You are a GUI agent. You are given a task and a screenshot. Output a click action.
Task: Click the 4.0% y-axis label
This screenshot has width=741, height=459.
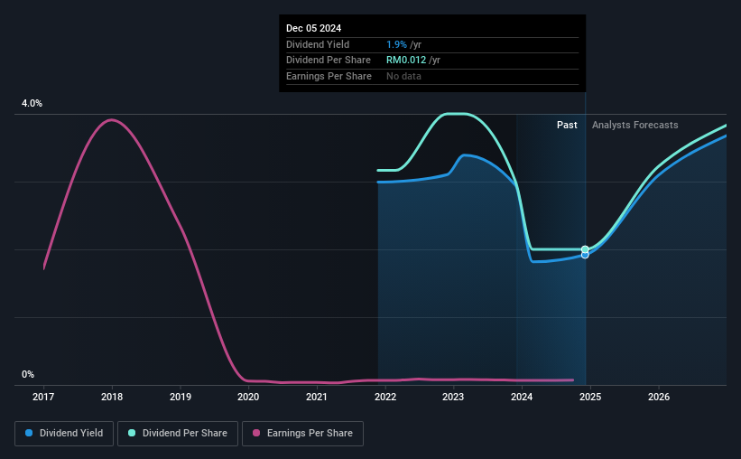(x=32, y=103)
